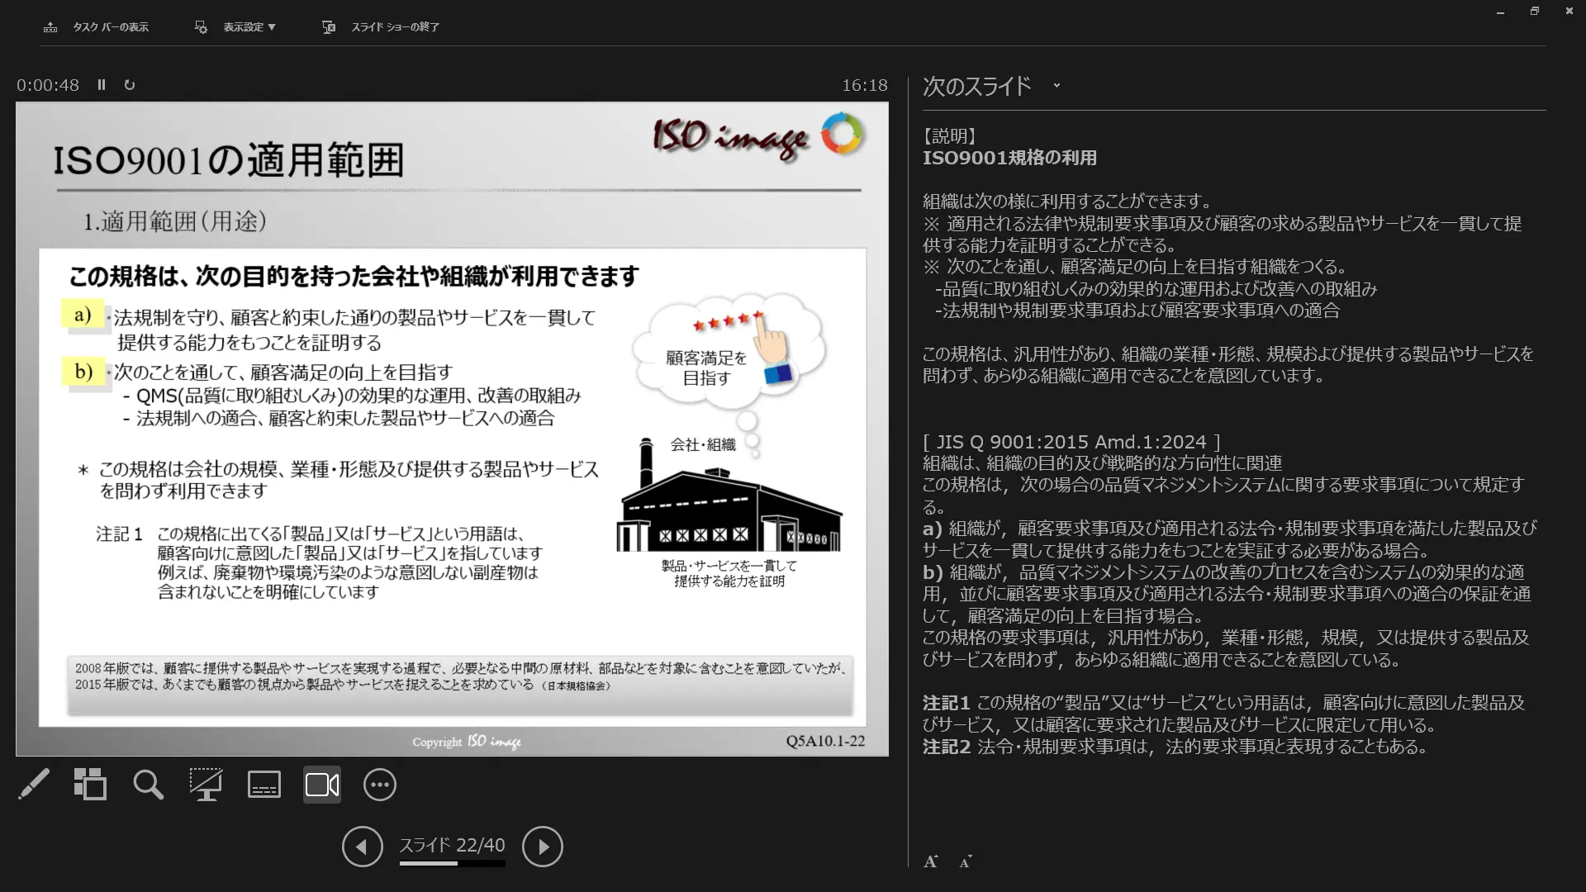Click the current slide preview image
The image size is (1586, 892).
click(452, 429)
